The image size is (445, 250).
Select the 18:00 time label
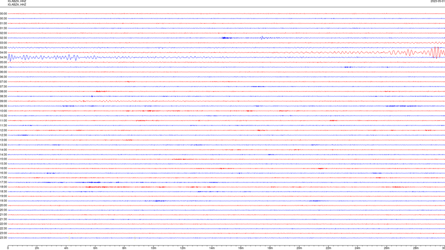3,187
